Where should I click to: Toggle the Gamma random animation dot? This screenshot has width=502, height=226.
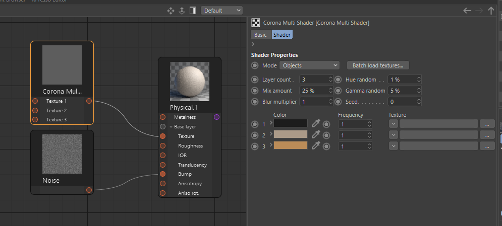pyautogui.click(x=338, y=91)
